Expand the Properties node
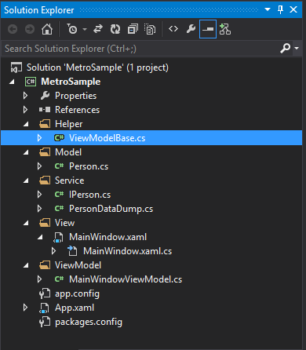 pyautogui.click(x=25, y=96)
